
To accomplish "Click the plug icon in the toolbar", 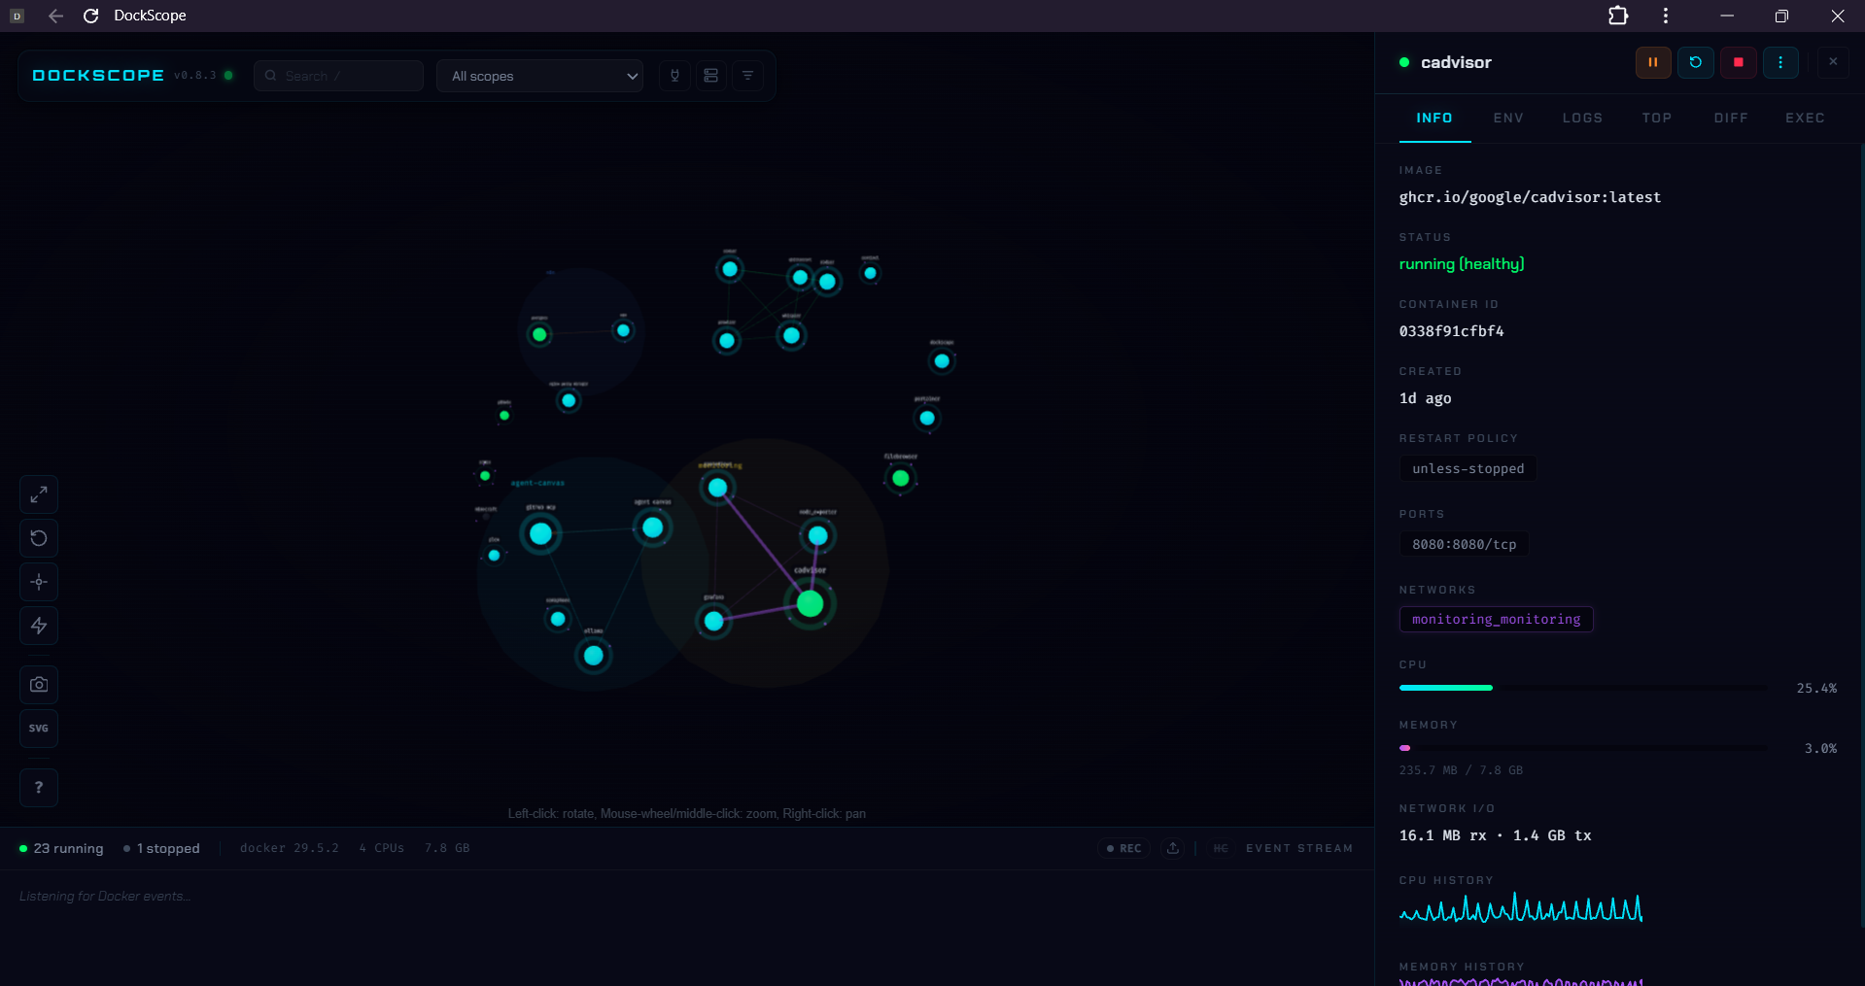I will tap(674, 76).
